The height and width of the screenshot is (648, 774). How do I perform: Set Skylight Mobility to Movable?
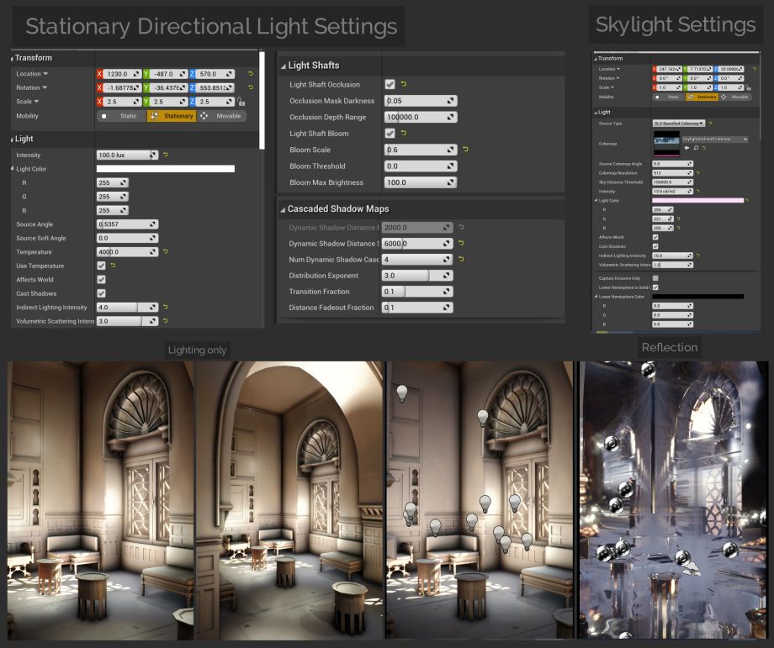coord(735,97)
